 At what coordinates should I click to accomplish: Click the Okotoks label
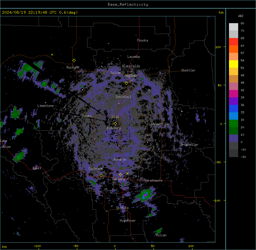(x=122, y=208)
